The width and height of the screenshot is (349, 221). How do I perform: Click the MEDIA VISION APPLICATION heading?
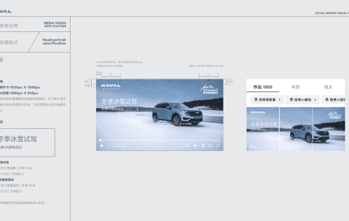(55, 25)
